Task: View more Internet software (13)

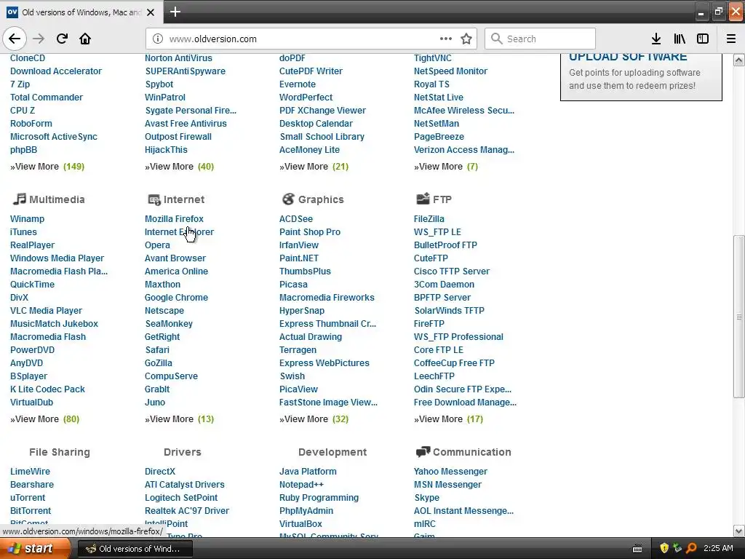Action: pos(179,419)
